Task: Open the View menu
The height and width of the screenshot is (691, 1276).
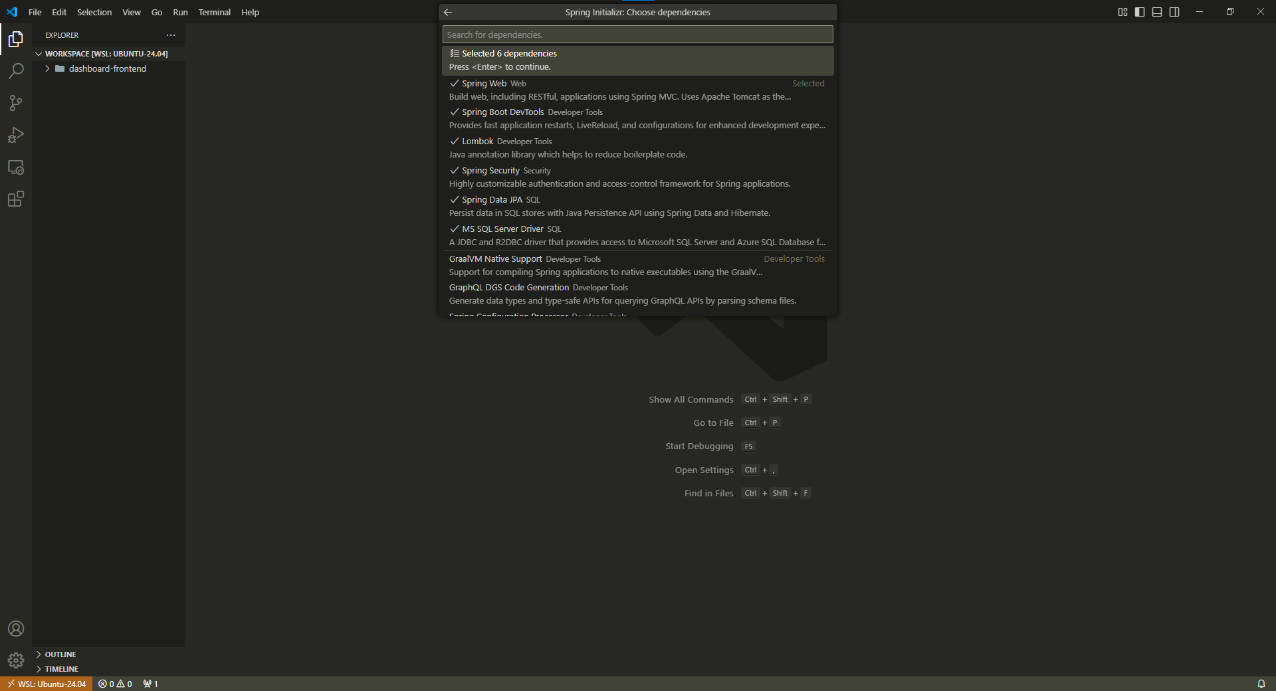Action: point(132,12)
